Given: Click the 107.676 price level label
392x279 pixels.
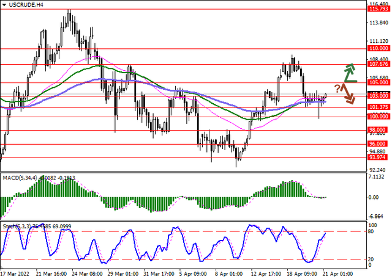Looking at the screenshot, I should [379, 63].
